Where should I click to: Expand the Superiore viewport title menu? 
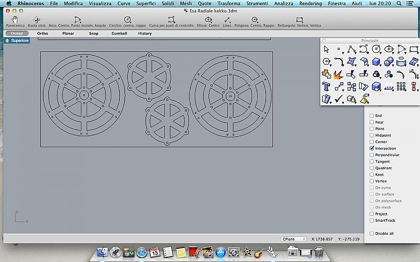pyautogui.click(x=18, y=40)
